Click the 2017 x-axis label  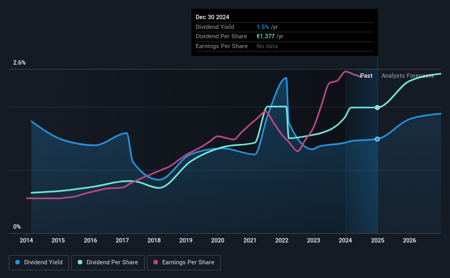coord(122,240)
